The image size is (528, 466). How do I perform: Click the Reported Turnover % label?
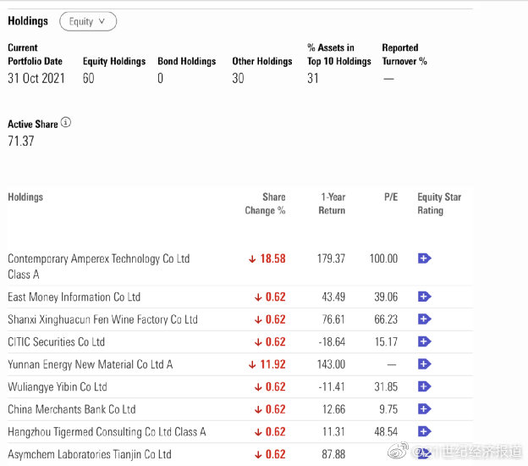click(404, 54)
